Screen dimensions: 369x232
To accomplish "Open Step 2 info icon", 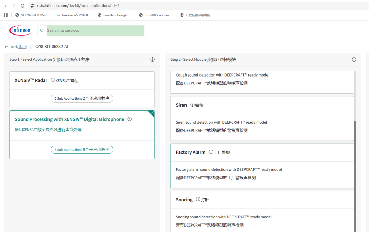I will (354, 59).
